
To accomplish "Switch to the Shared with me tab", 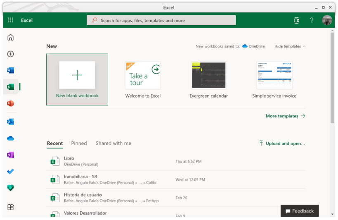I will click(113, 143).
